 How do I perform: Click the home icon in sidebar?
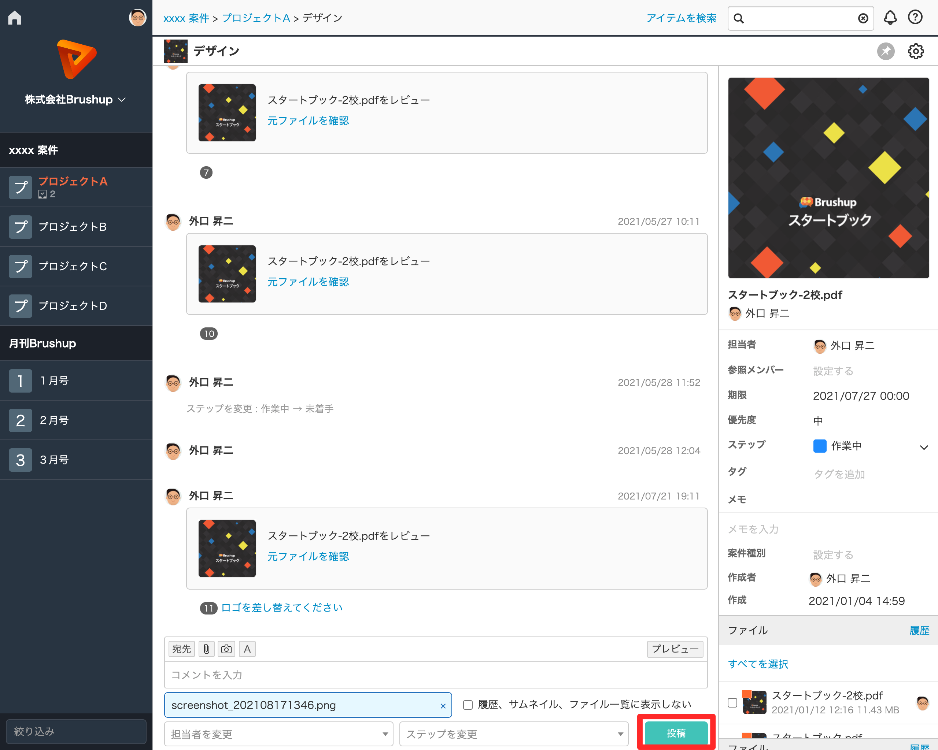[14, 17]
